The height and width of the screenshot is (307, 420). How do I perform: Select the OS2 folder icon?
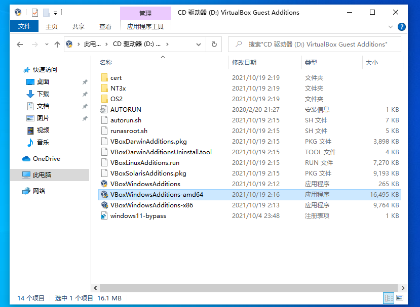click(x=104, y=99)
